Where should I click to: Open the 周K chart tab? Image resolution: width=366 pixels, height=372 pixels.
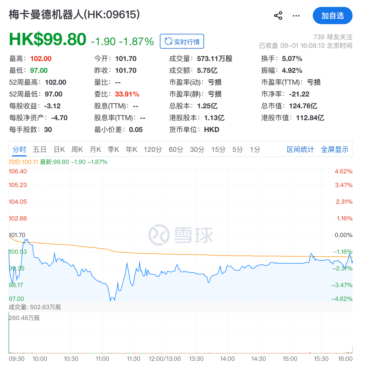point(77,150)
